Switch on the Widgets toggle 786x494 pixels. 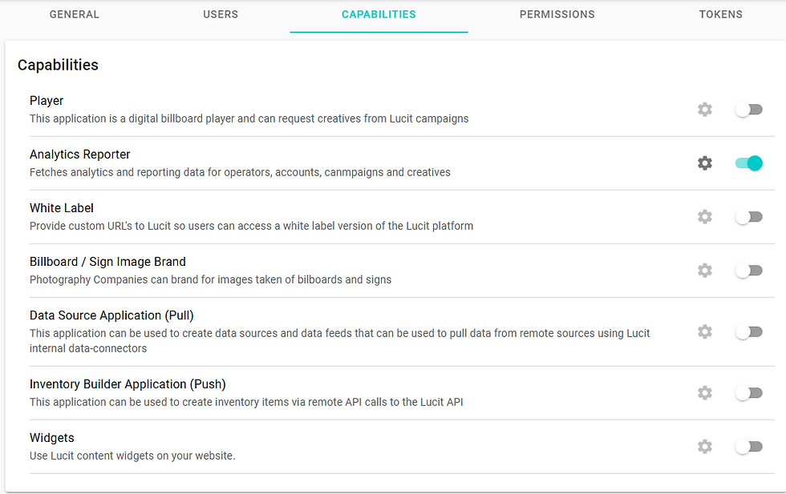[x=748, y=447]
